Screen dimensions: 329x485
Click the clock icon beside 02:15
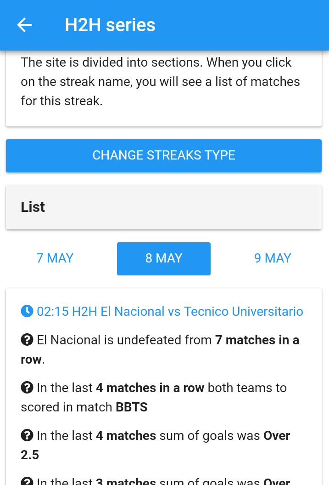click(27, 311)
